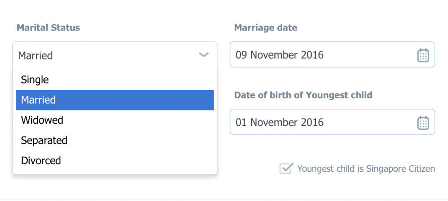Click the word Citizen in the checkbox label

click(421, 169)
